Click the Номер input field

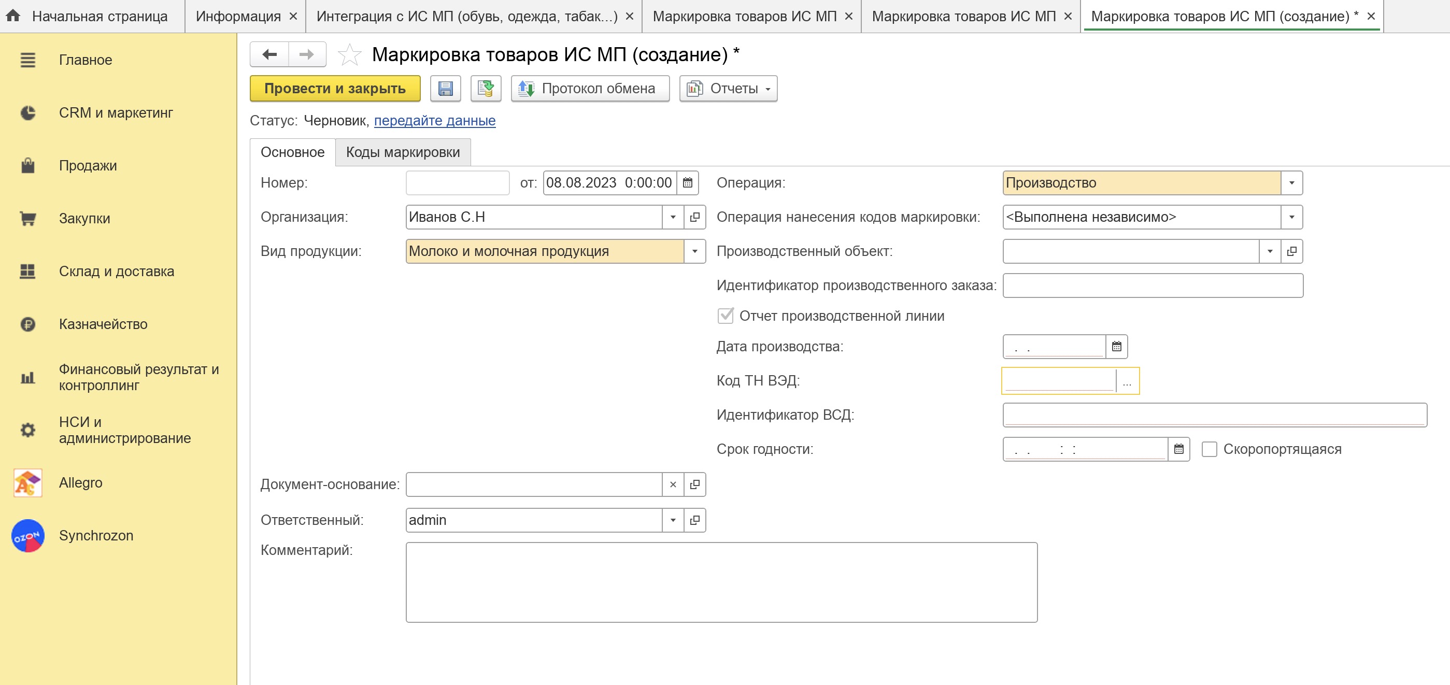coord(457,183)
